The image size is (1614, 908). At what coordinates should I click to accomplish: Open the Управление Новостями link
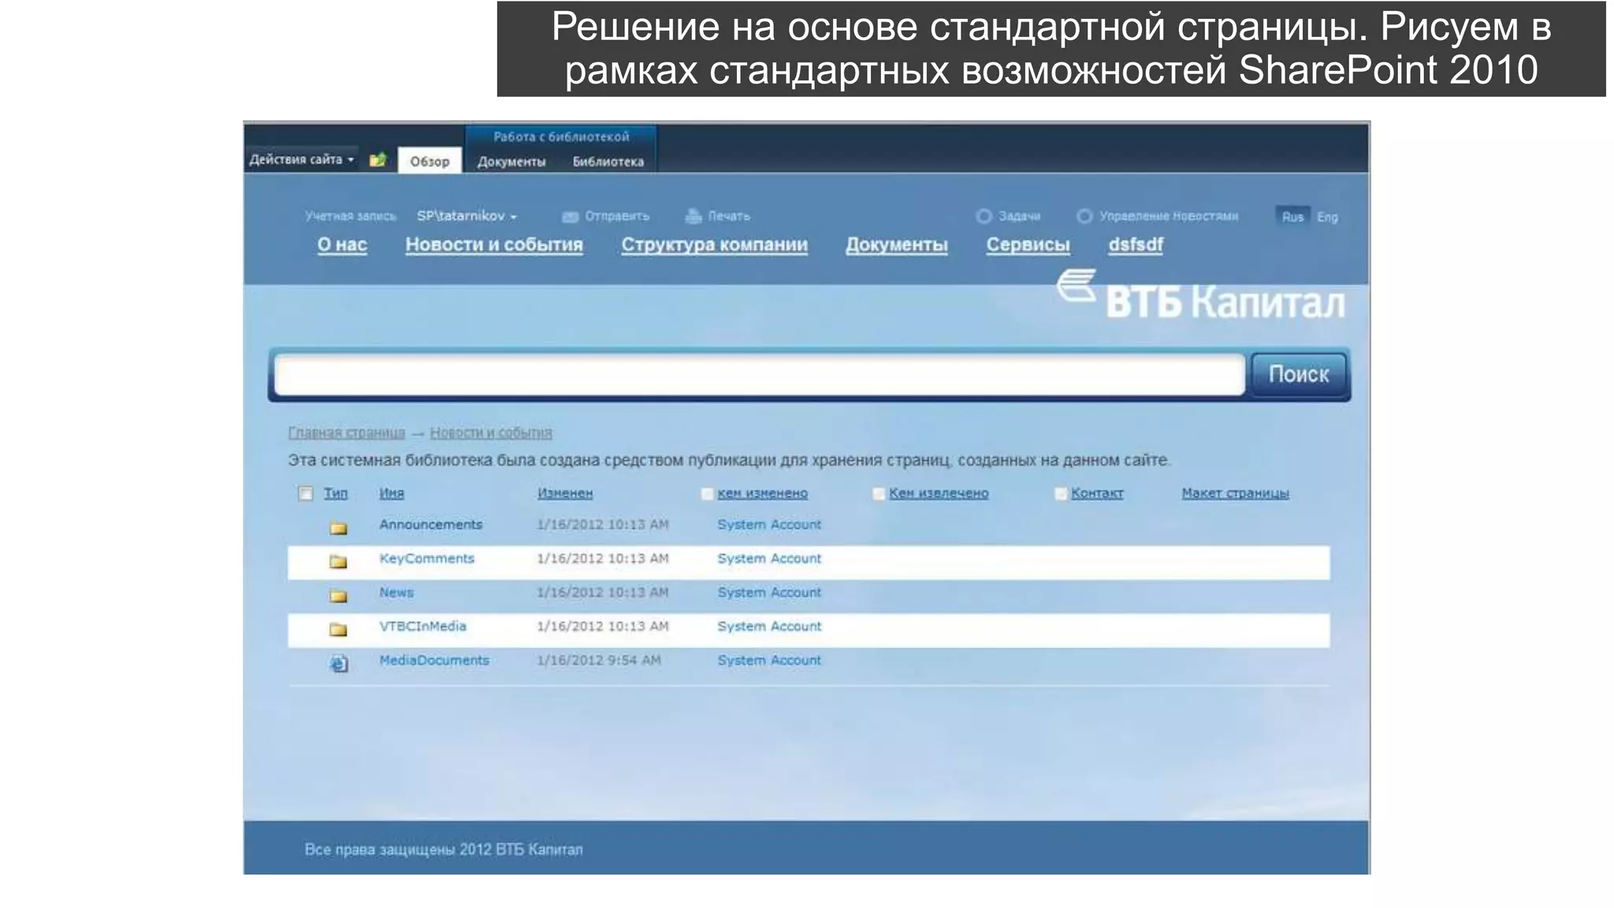click(1169, 216)
